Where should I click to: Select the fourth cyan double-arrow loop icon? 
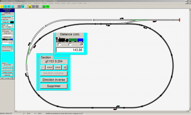pos(12,6)
